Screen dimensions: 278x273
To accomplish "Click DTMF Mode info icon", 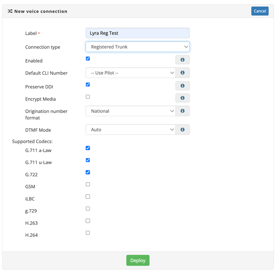I will click(x=182, y=130).
